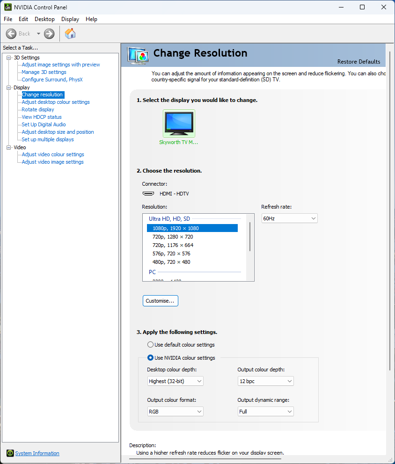Open Adjust video colour settings

tap(53, 154)
